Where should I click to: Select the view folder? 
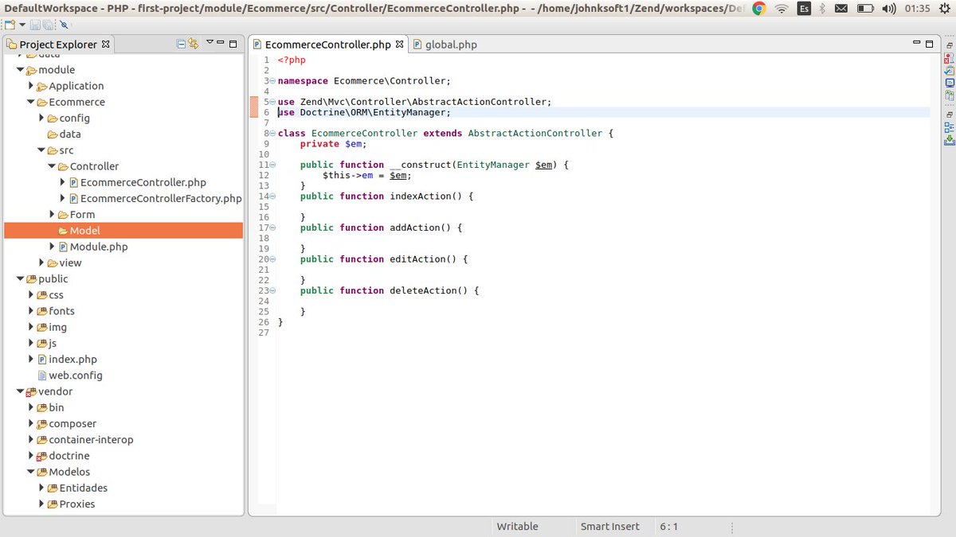(x=70, y=263)
